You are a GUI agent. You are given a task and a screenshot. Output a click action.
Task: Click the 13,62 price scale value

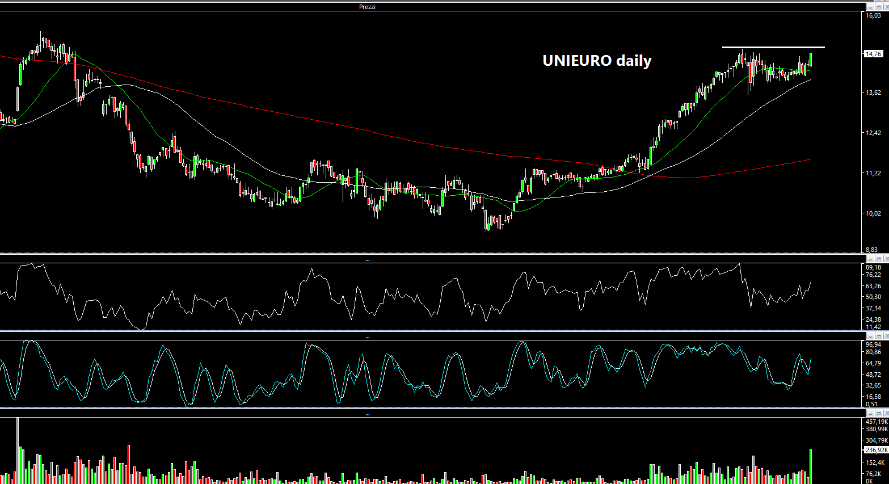click(x=873, y=92)
